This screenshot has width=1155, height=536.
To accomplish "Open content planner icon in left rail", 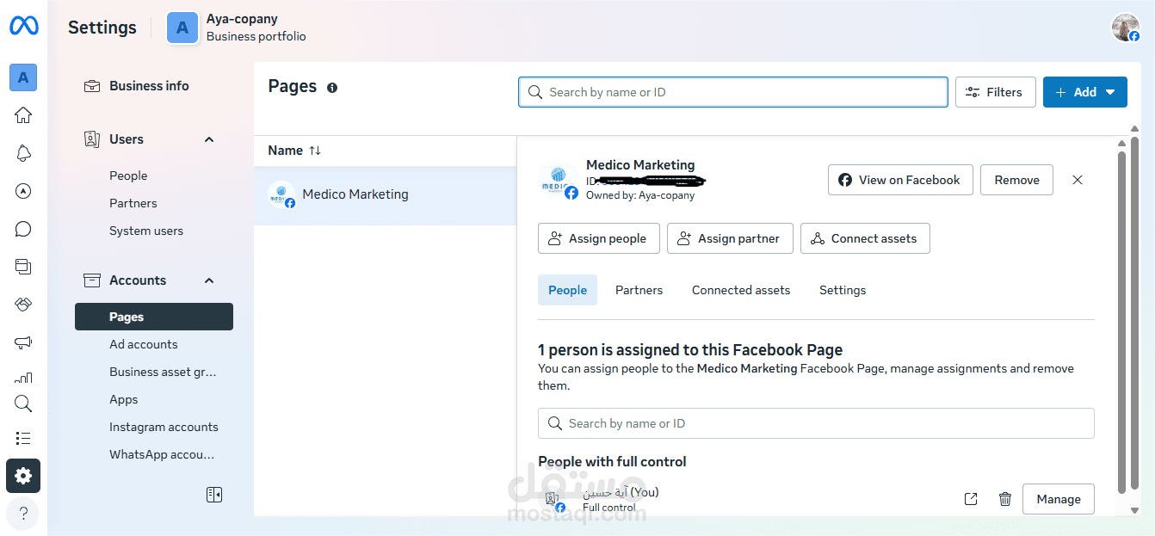I will pyautogui.click(x=23, y=267).
